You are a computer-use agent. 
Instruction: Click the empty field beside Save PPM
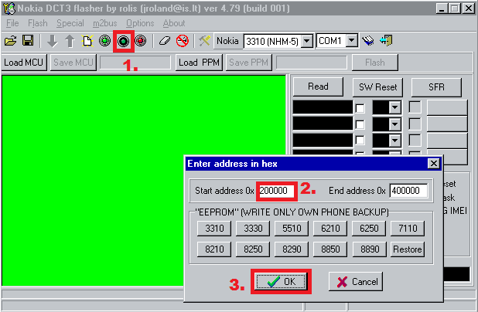pyautogui.click(x=311, y=63)
